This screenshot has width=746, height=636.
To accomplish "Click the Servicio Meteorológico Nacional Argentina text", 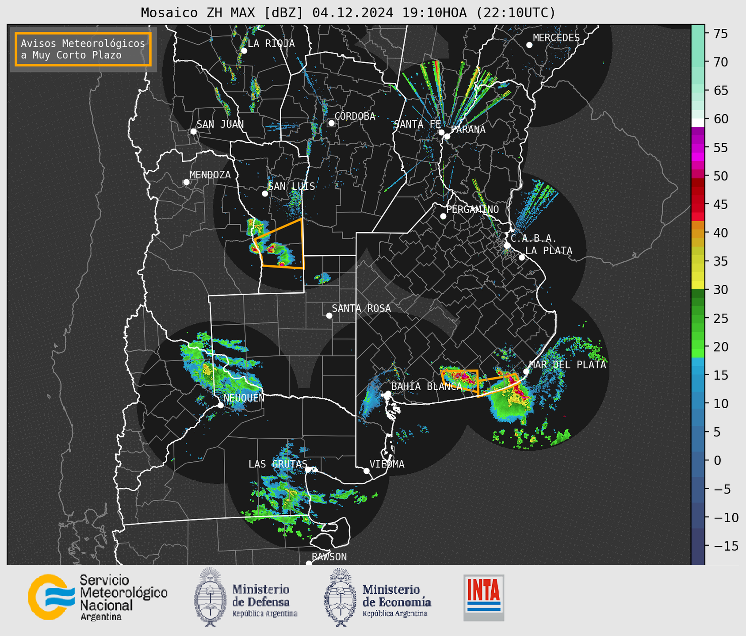I will pos(123,598).
